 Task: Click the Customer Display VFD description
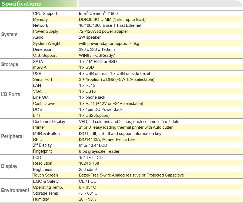pyautogui.click(x=129, y=121)
